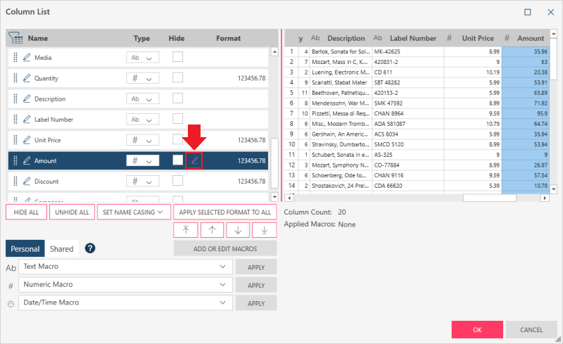Move selected column up one position
563x344 pixels.
pos(212,230)
